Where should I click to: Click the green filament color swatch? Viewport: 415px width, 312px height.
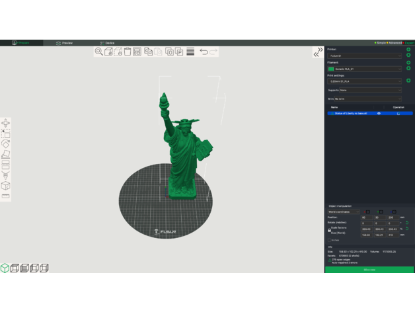pyautogui.click(x=331, y=69)
